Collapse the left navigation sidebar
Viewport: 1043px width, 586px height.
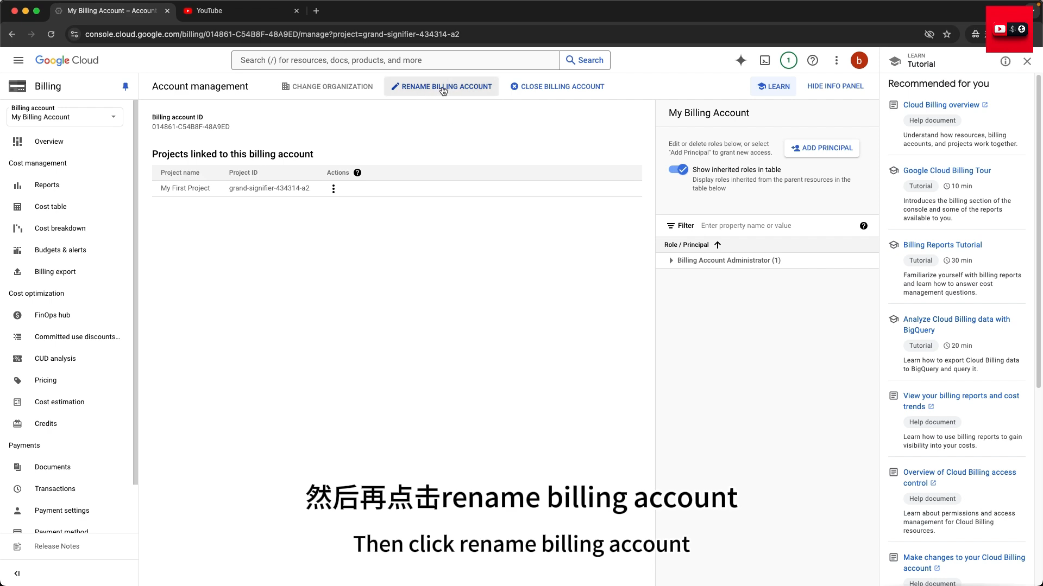click(x=17, y=573)
